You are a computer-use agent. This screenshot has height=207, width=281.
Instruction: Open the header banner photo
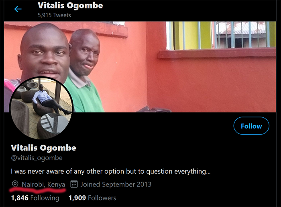pos(181,80)
